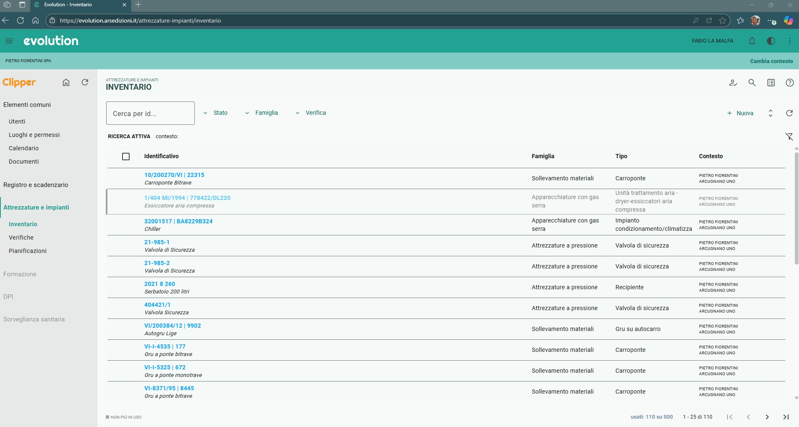
Task: Jump to the last results page
Action: click(786, 417)
